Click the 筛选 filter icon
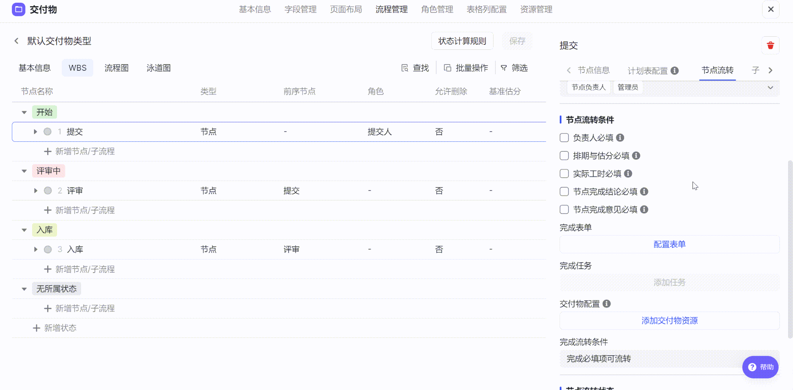The width and height of the screenshot is (793, 390). coord(504,68)
